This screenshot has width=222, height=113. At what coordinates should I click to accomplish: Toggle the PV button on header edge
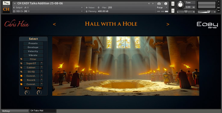click(x=219, y=11)
